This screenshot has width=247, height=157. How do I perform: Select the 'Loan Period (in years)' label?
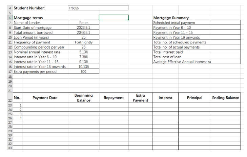coord(40,37)
